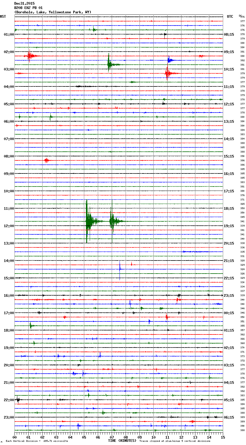Click the 17:15 UTC time label
Screen dimensions: 246x445
tap(229, 191)
